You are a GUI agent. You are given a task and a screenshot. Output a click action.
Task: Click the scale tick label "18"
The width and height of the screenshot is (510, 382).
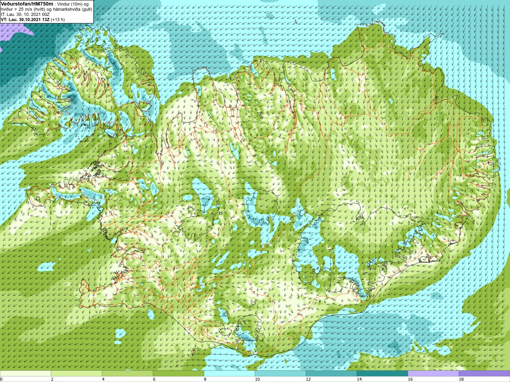click(x=461, y=379)
